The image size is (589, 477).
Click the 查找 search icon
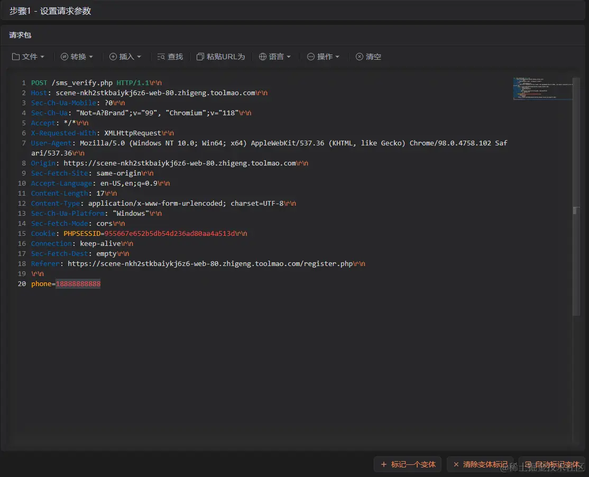pos(161,57)
